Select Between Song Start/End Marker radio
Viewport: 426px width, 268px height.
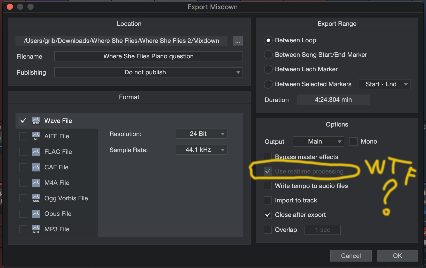268,55
